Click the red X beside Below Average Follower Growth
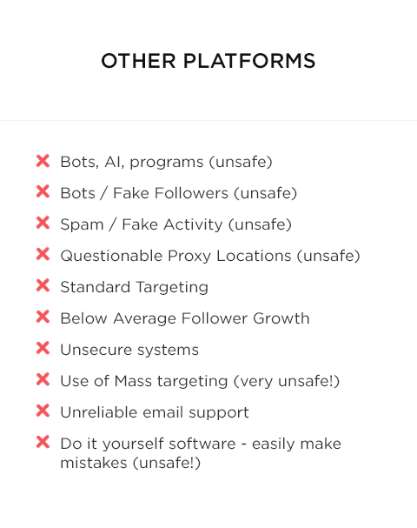This screenshot has height=528, width=417. click(x=43, y=317)
